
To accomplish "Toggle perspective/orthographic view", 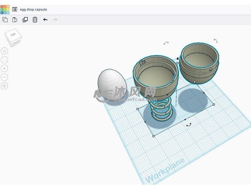I will pos(4,86).
